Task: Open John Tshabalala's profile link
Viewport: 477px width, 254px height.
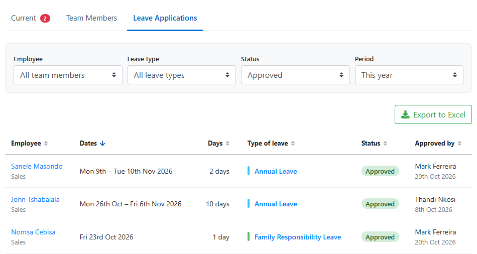Action: pyautogui.click(x=35, y=200)
